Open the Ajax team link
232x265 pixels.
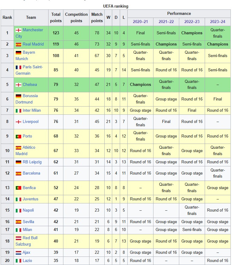(x=26, y=252)
